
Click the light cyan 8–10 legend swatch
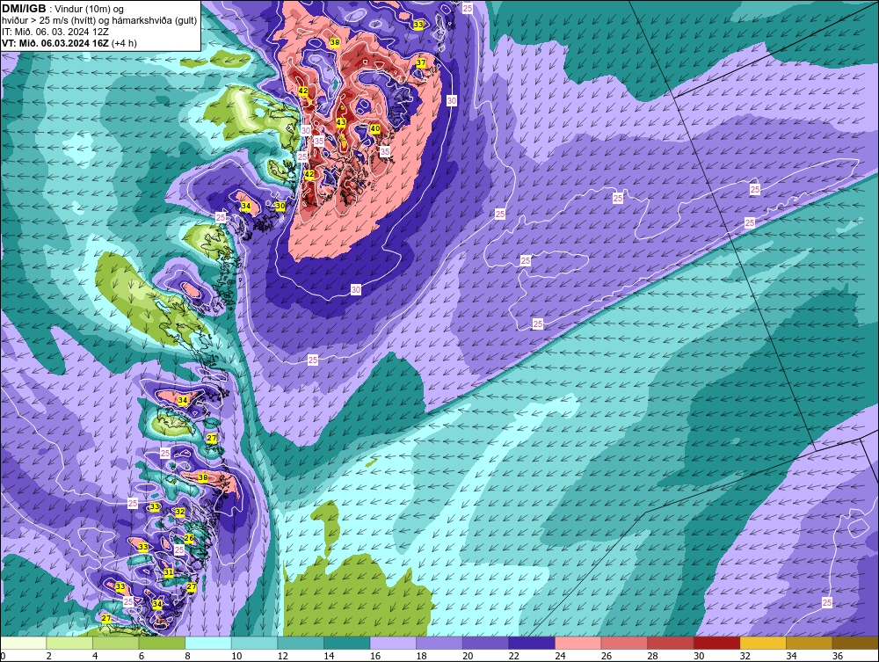point(208,643)
